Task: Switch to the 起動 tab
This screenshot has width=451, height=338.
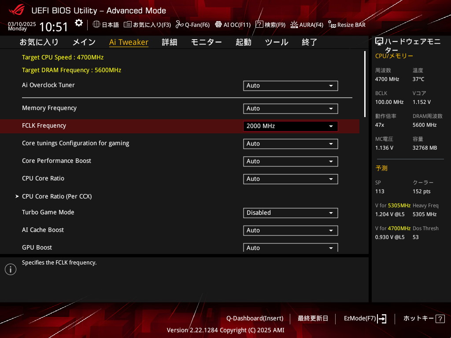Action: [x=243, y=42]
